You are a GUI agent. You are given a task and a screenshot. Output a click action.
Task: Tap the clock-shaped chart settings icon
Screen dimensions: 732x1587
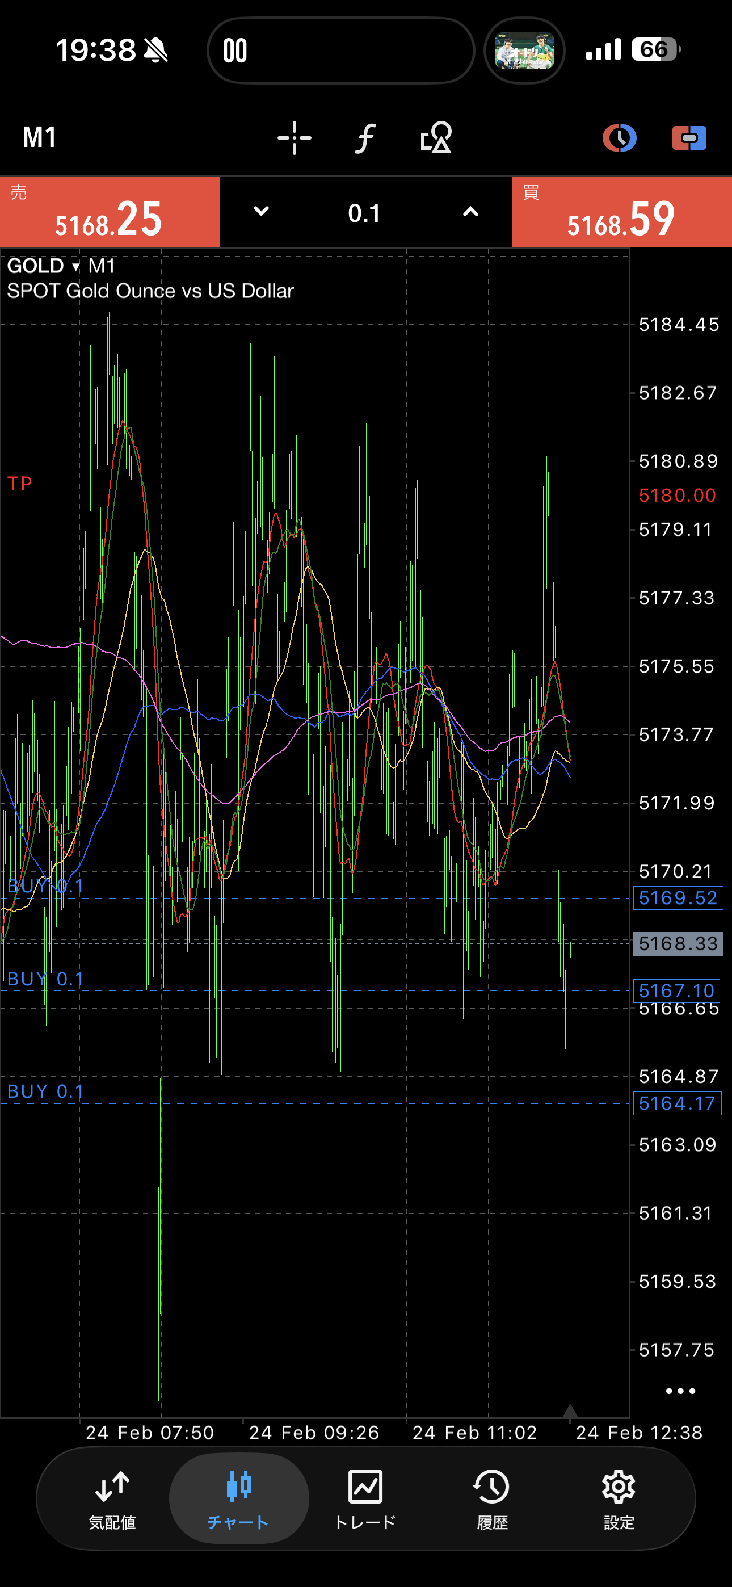619,137
